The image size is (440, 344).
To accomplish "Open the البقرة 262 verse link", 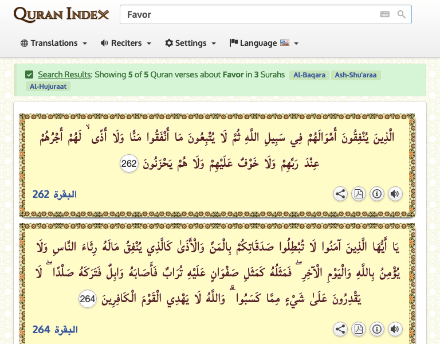I will click(x=54, y=194).
